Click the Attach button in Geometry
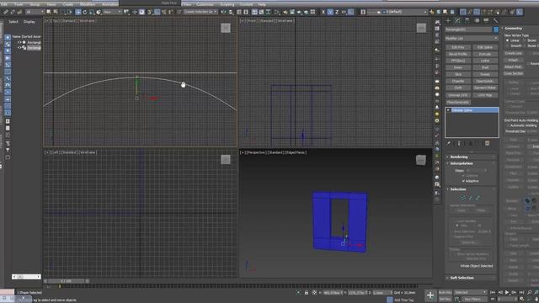539x303 pixels. [514, 60]
